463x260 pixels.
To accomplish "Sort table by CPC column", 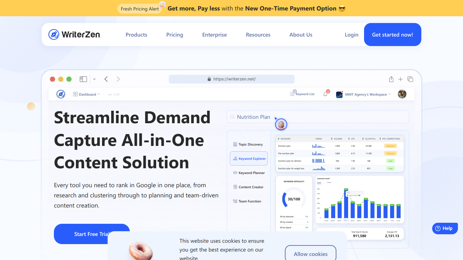I will click(351, 139).
